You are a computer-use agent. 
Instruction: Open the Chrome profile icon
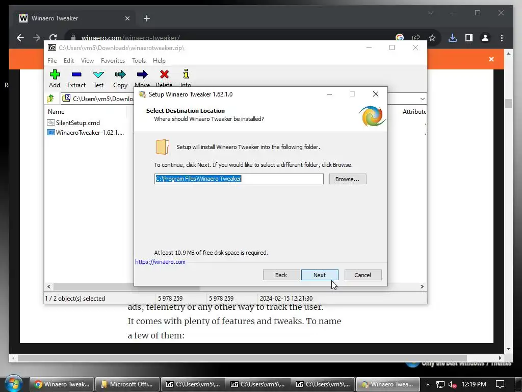(485, 38)
